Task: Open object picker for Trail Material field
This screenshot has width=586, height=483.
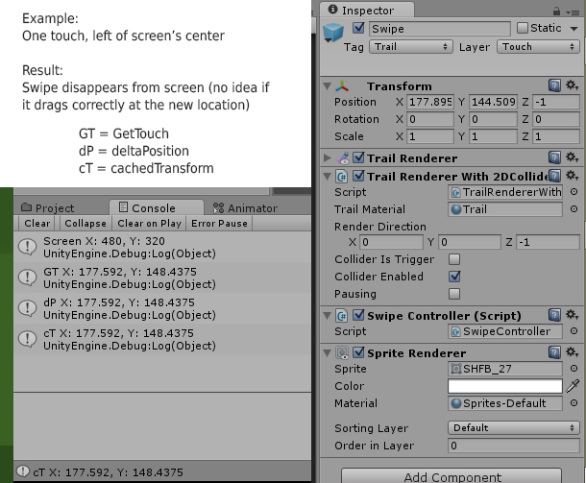Action: 574,209
